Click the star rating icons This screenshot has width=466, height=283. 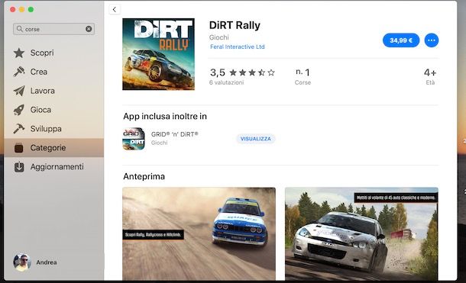click(252, 72)
